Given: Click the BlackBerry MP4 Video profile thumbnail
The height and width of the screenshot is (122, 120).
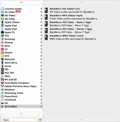Looking at the screenshot, I should tap(46, 17).
